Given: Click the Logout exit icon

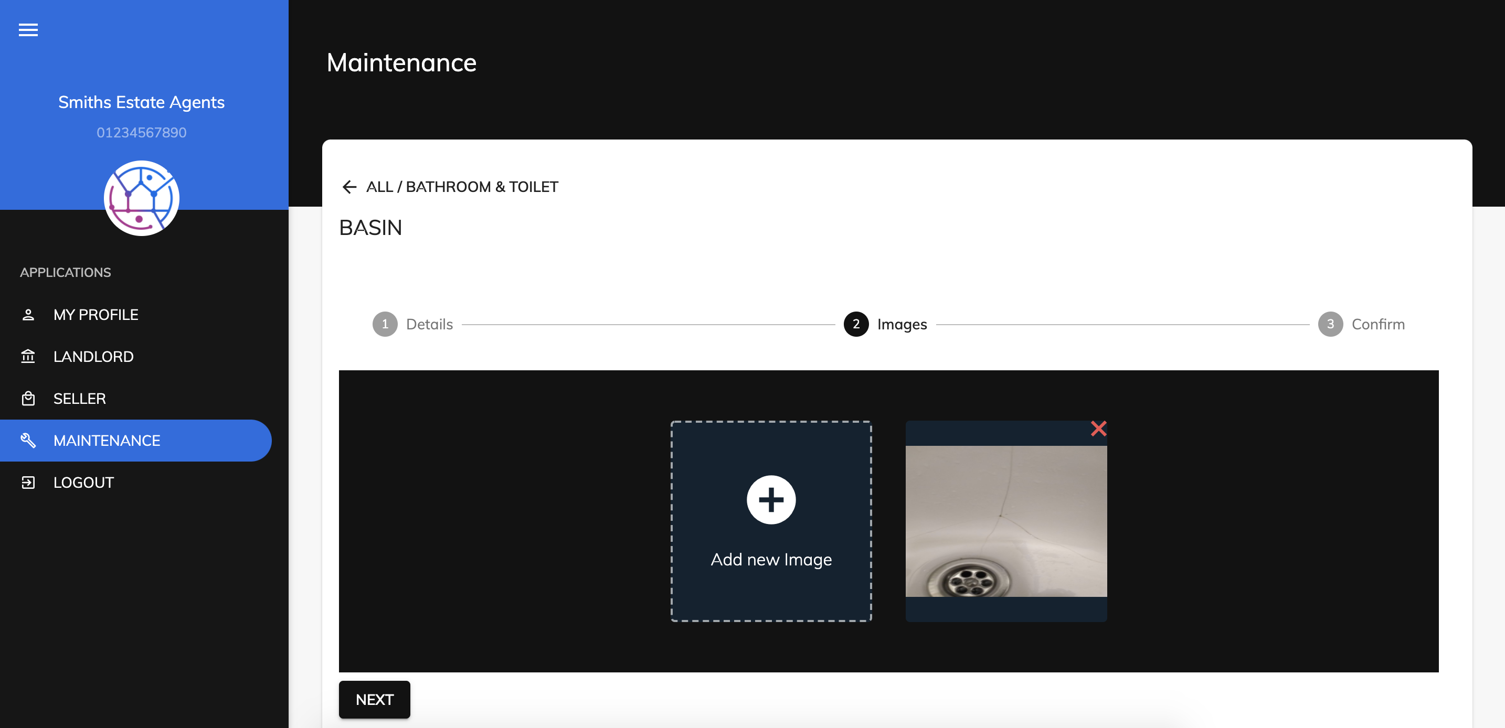Looking at the screenshot, I should pos(28,482).
